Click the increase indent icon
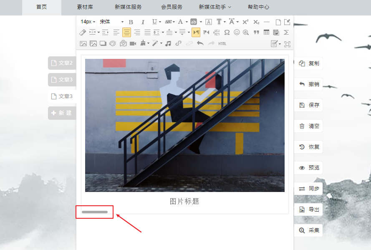 click(x=105, y=33)
